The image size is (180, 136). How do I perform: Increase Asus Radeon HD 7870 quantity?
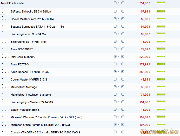click(x=123, y=72)
